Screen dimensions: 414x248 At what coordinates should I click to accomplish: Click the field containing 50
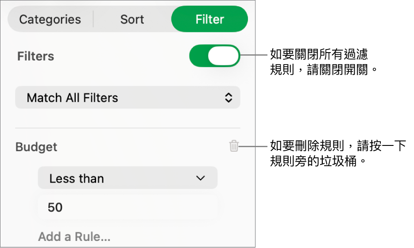tap(128, 207)
